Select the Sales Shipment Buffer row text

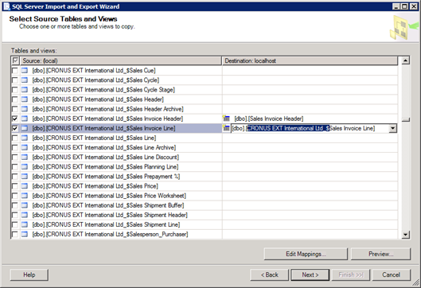(108, 205)
